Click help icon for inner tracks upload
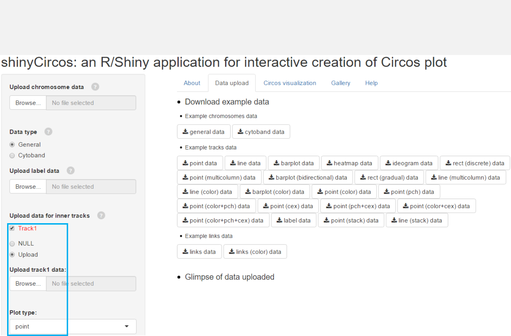This screenshot has height=336, width=511. [x=101, y=215]
